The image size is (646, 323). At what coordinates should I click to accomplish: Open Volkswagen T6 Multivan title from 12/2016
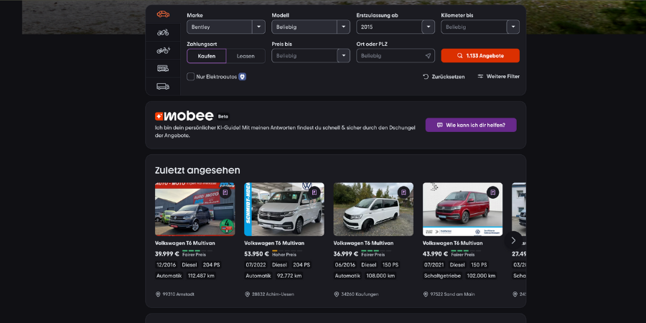tap(185, 243)
